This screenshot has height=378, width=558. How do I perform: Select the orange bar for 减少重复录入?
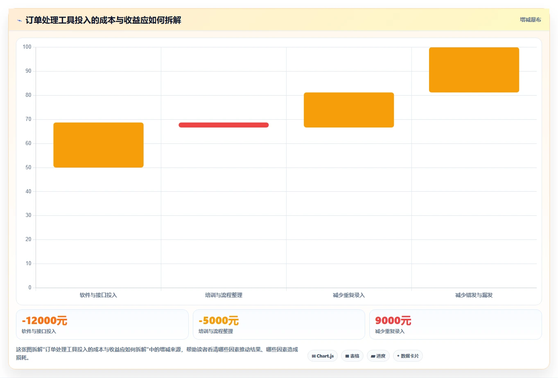pyautogui.click(x=349, y=110)
